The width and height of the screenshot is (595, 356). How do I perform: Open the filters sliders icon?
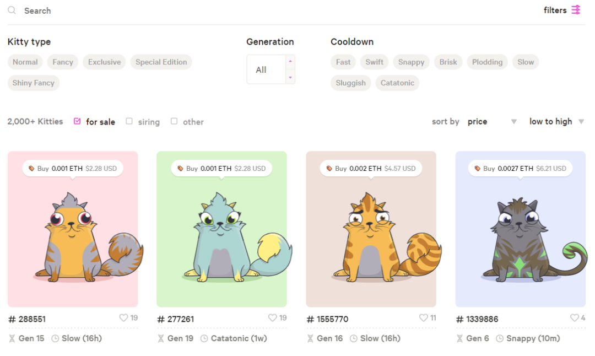[576, 10]
